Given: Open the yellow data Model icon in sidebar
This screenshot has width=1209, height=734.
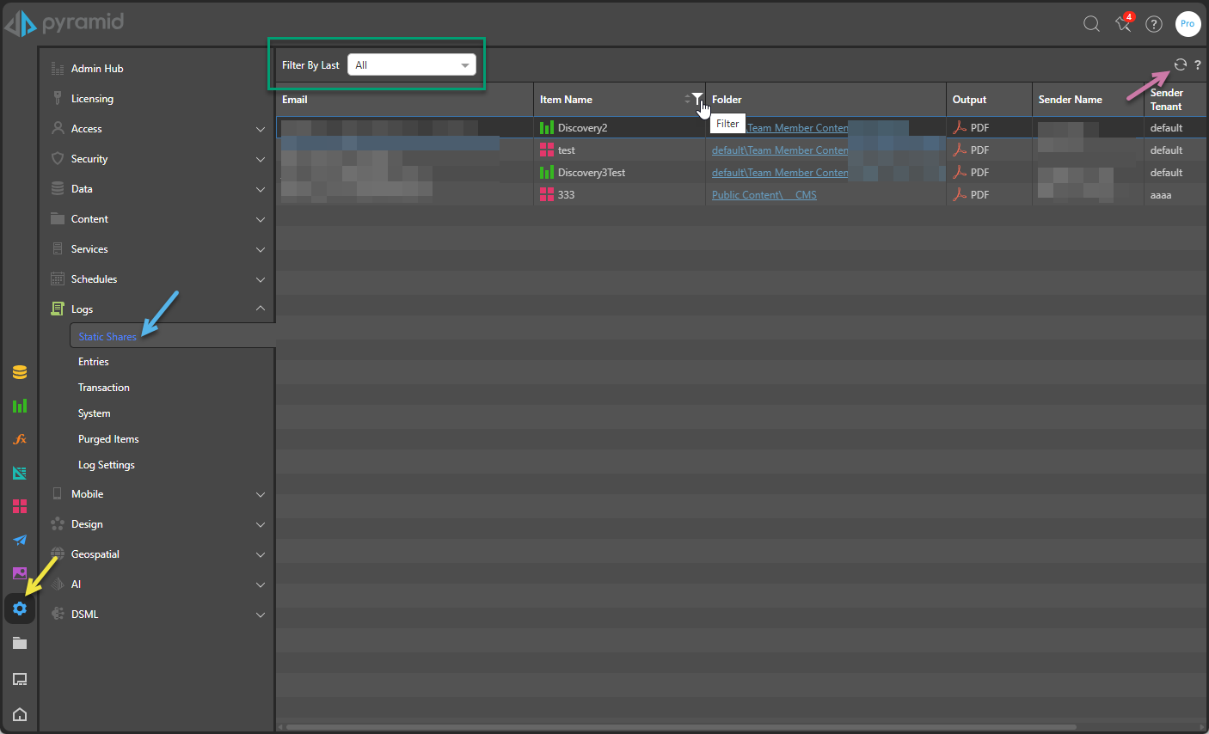Looking at the screenshot, I should click(x=20, y=372).
